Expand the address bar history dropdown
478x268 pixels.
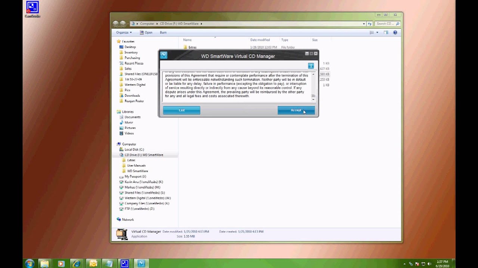coord(364,23)
